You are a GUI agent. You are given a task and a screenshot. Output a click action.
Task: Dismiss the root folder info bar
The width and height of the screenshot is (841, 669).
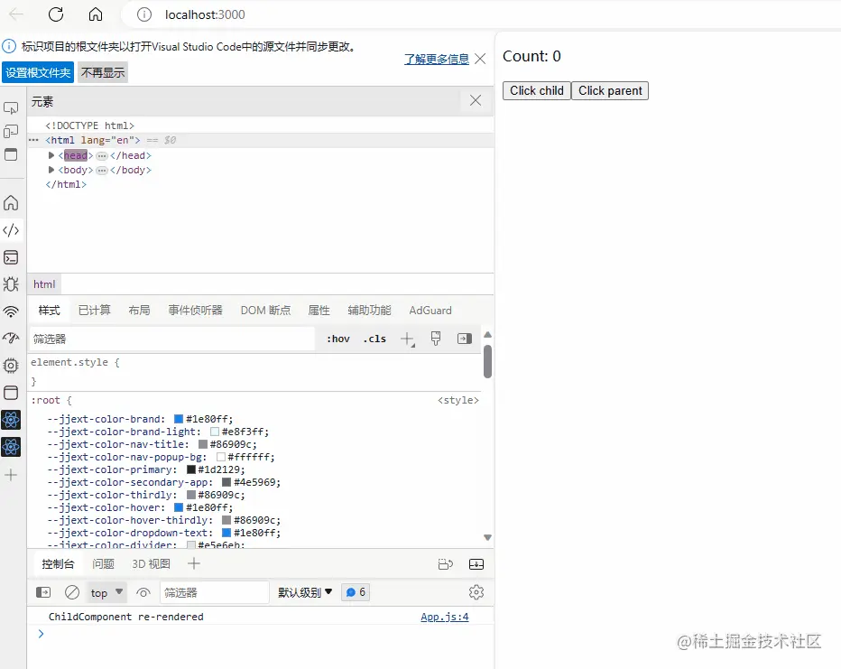[481, 59]
